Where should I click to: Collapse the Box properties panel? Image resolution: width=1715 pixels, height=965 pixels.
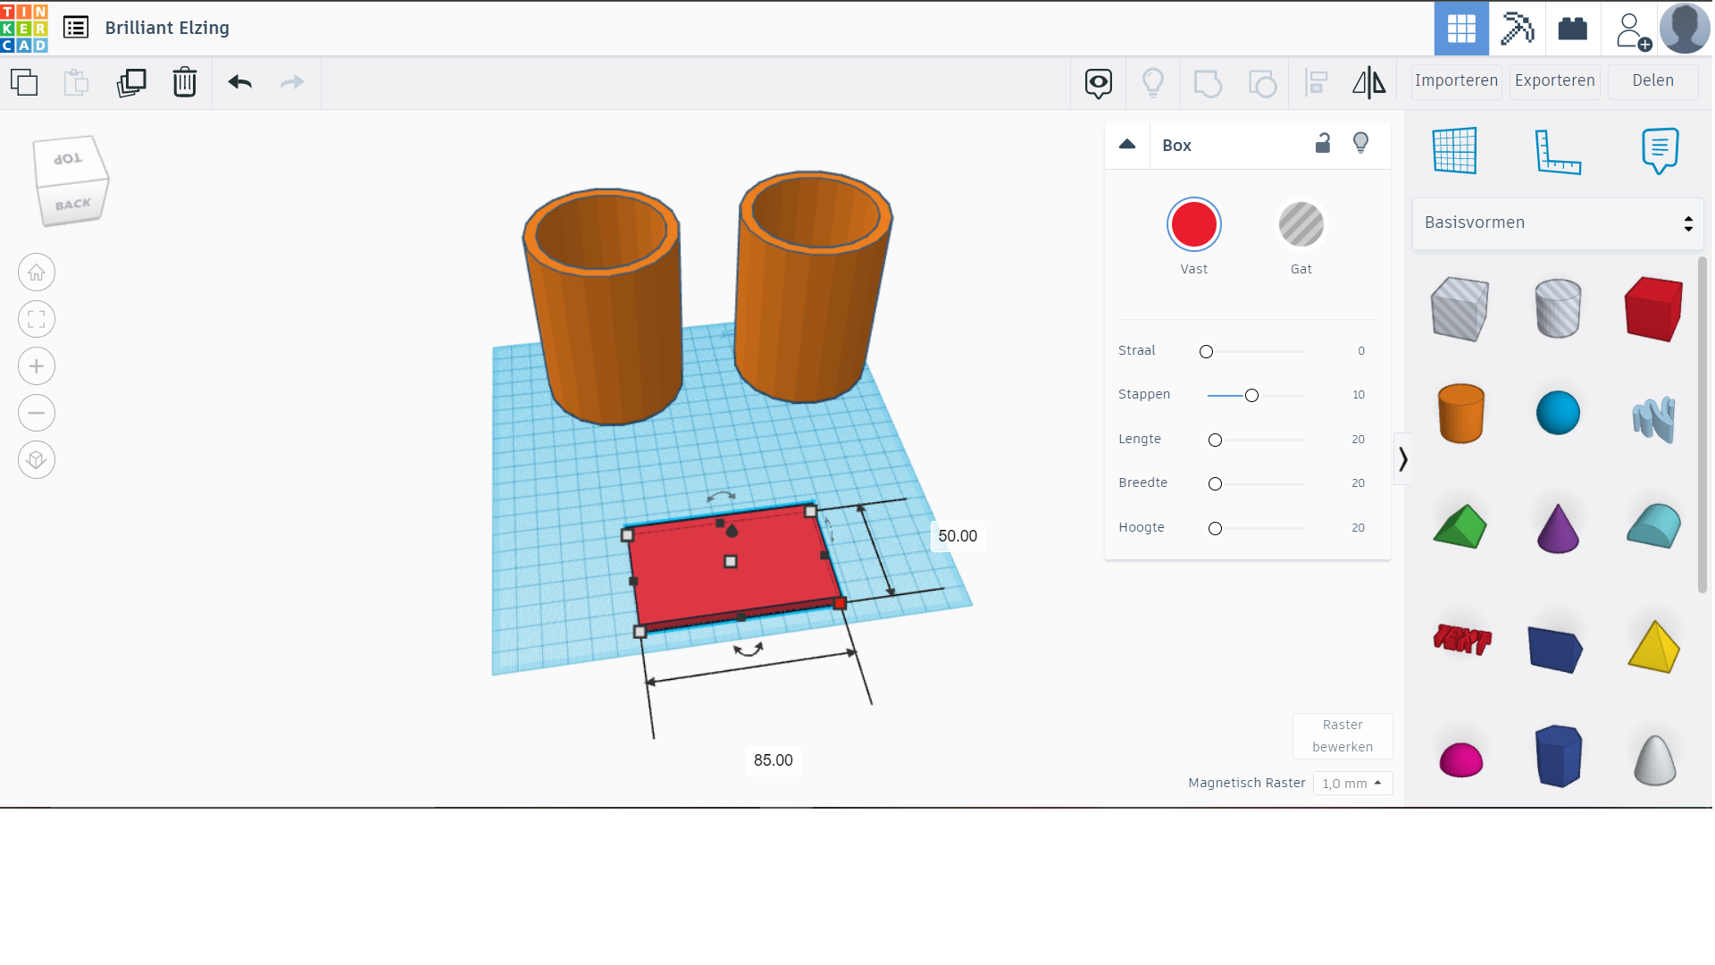[1127, 145]
